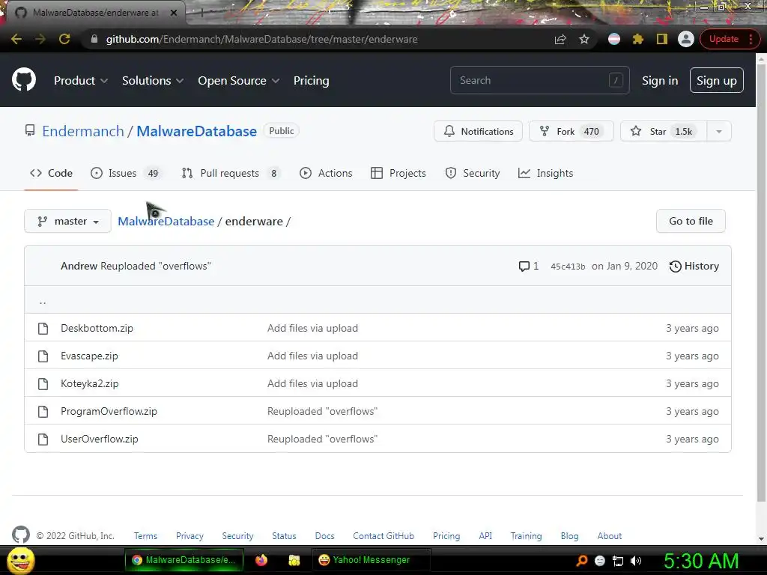Open the Koteyka2.zip file
Viewport: 767px width, 575px height.
90,384
